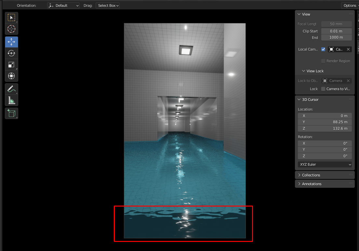
Task: Click the cursor Location Y 88.25 m field
Action: click(325, 122)
